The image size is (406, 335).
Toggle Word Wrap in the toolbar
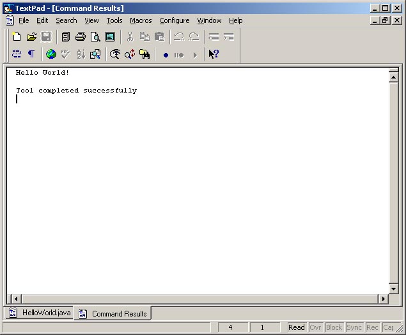click(x=17, y=55)
